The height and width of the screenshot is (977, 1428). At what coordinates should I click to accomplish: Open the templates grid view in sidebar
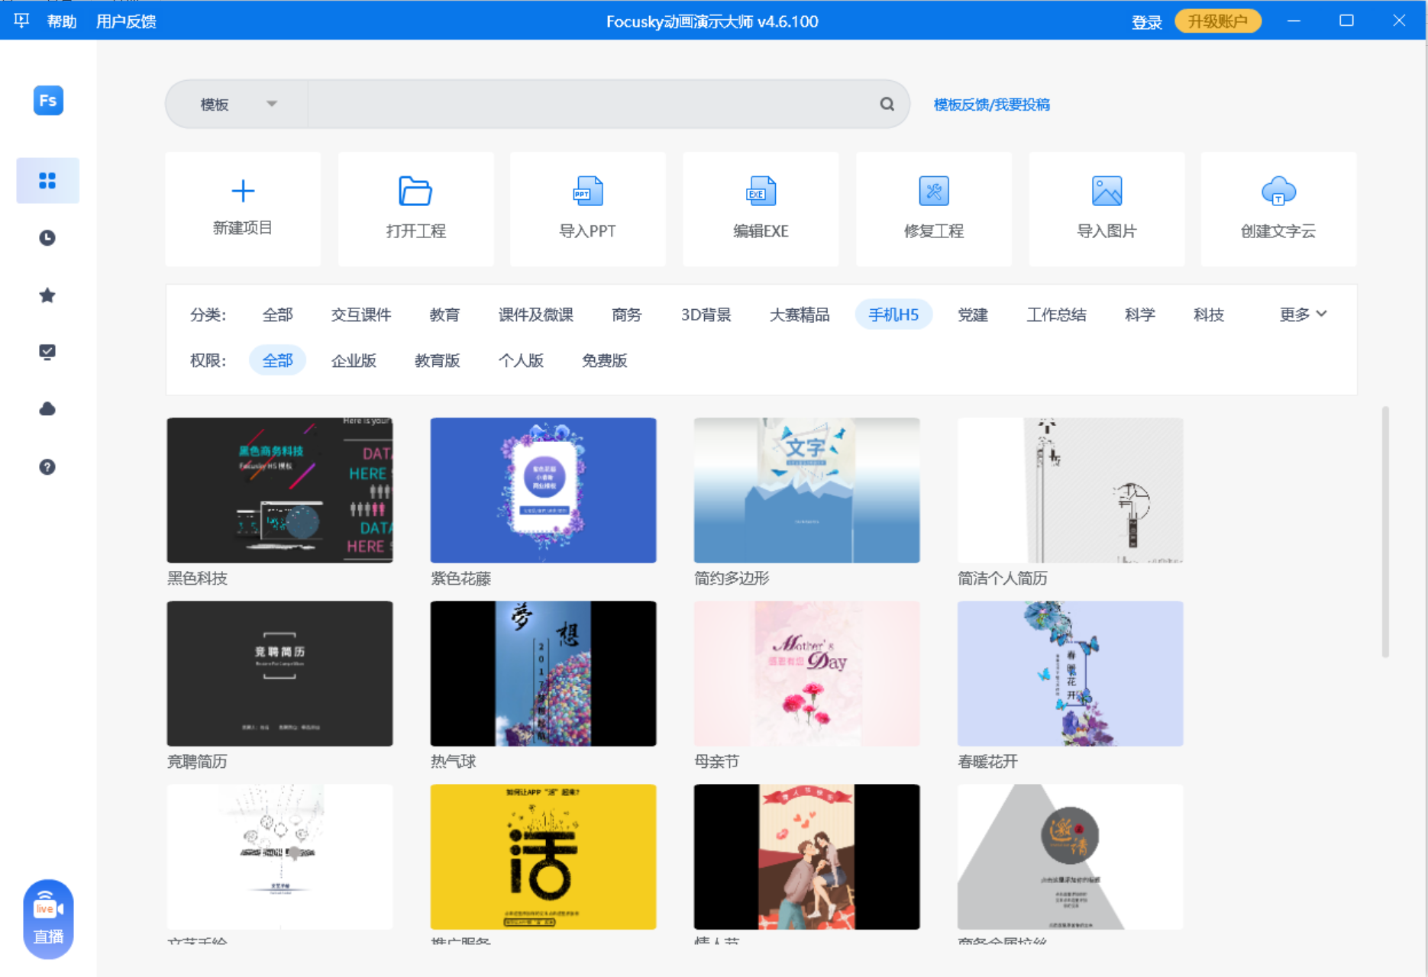47,181
